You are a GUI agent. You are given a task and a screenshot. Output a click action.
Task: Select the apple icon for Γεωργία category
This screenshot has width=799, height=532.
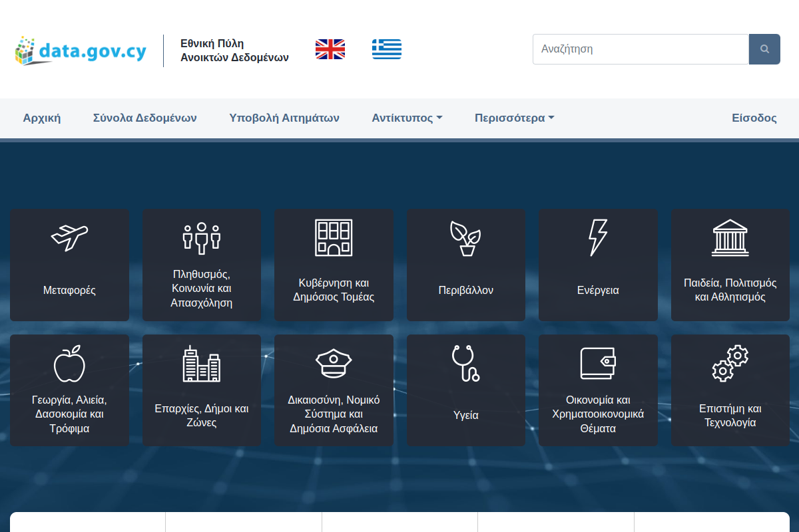pos(69,363)
